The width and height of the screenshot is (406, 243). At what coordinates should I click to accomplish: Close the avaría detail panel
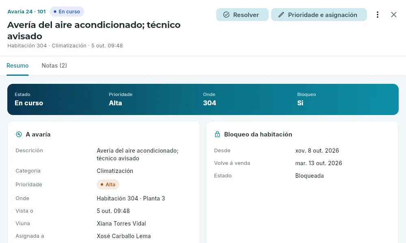pyautogui.click(x=393, y=15)
